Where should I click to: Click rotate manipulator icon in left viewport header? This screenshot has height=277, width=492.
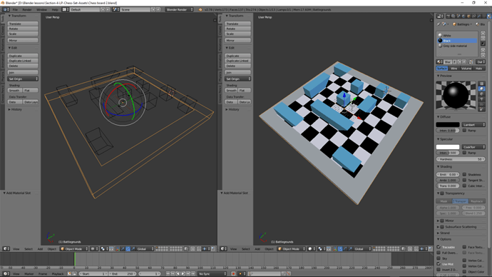(x=128, y=248)
